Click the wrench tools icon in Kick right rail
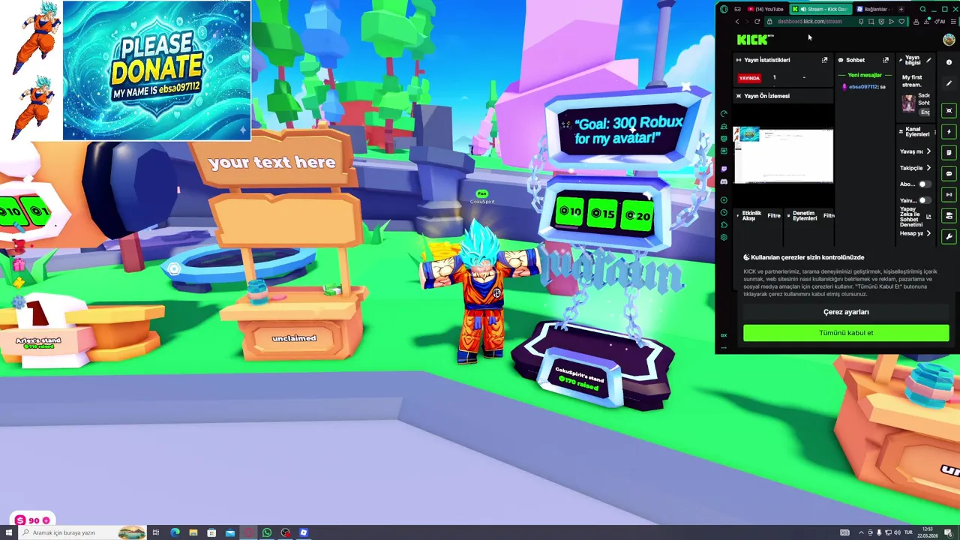The width and height of the screenshot is (960, 540). [949, 236]
